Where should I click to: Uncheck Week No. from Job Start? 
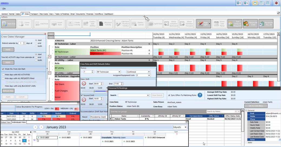3,69
